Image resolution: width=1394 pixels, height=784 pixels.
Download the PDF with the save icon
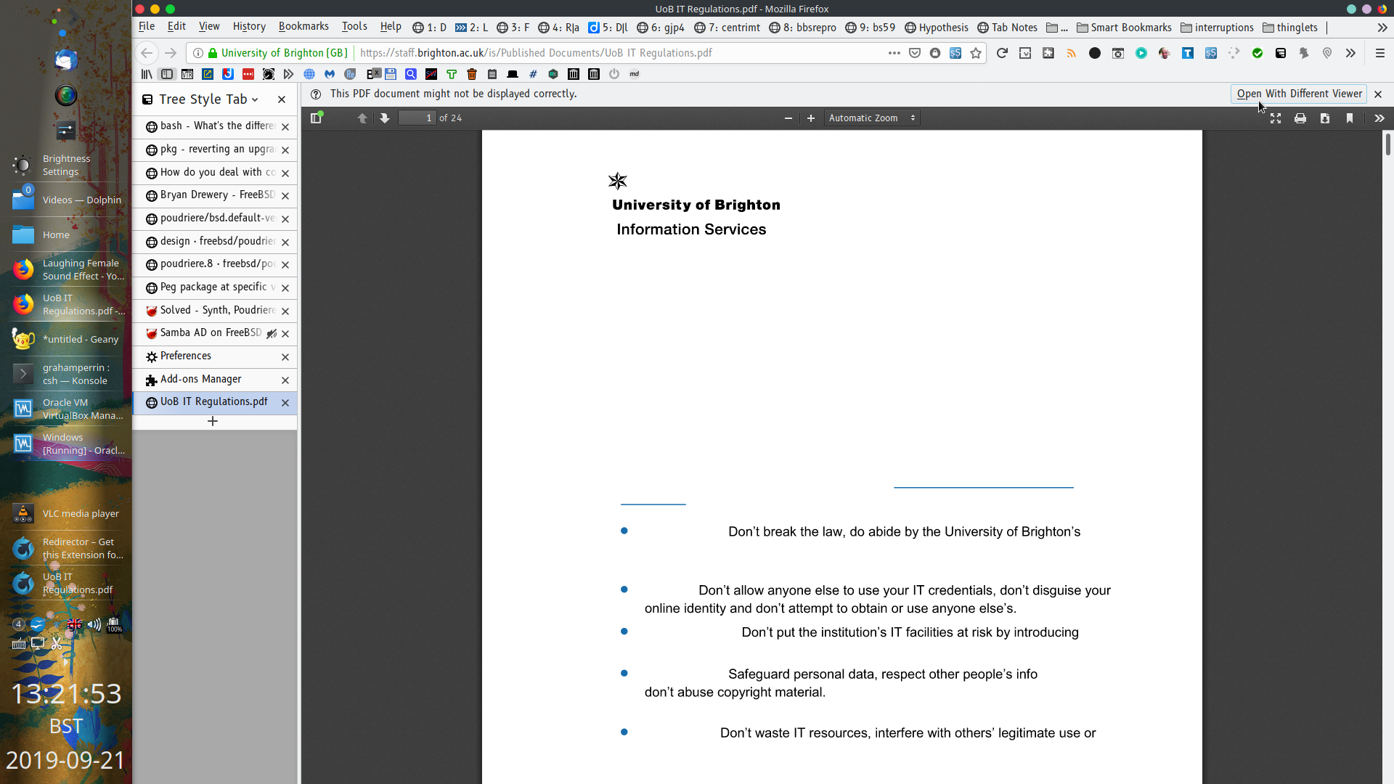click(x=1325, y=118)
